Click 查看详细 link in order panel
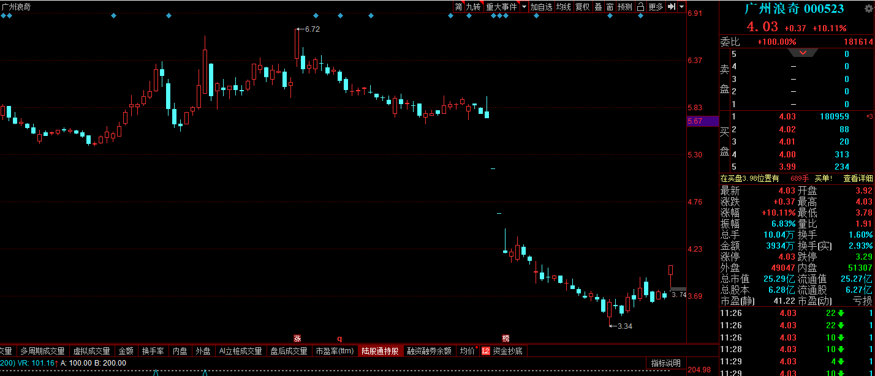 [x=857, y=178]
